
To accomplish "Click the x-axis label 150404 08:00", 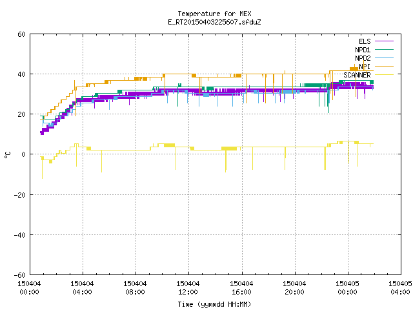I will (135, 288).
